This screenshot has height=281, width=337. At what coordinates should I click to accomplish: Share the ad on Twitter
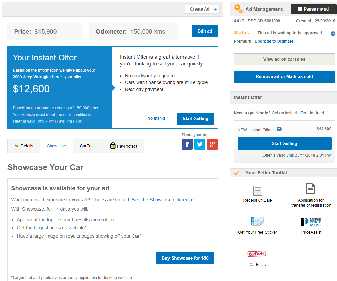(200, 144)
